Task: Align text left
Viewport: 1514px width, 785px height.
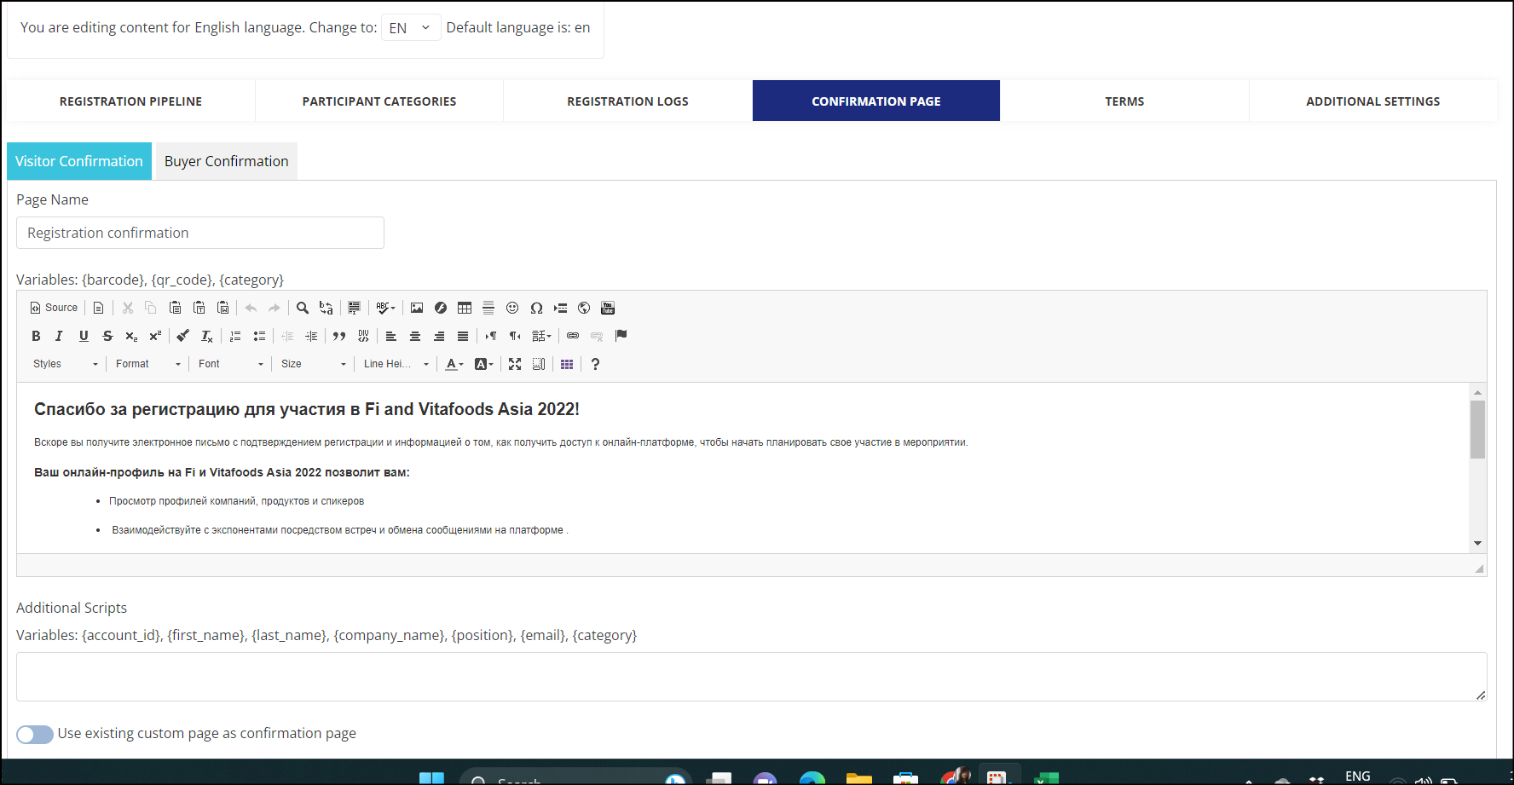Action: coord(391,336)
